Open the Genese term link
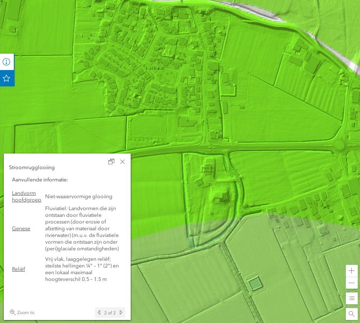Image resolution: width=360 pixels, height=323 pixels. point(21,228)
